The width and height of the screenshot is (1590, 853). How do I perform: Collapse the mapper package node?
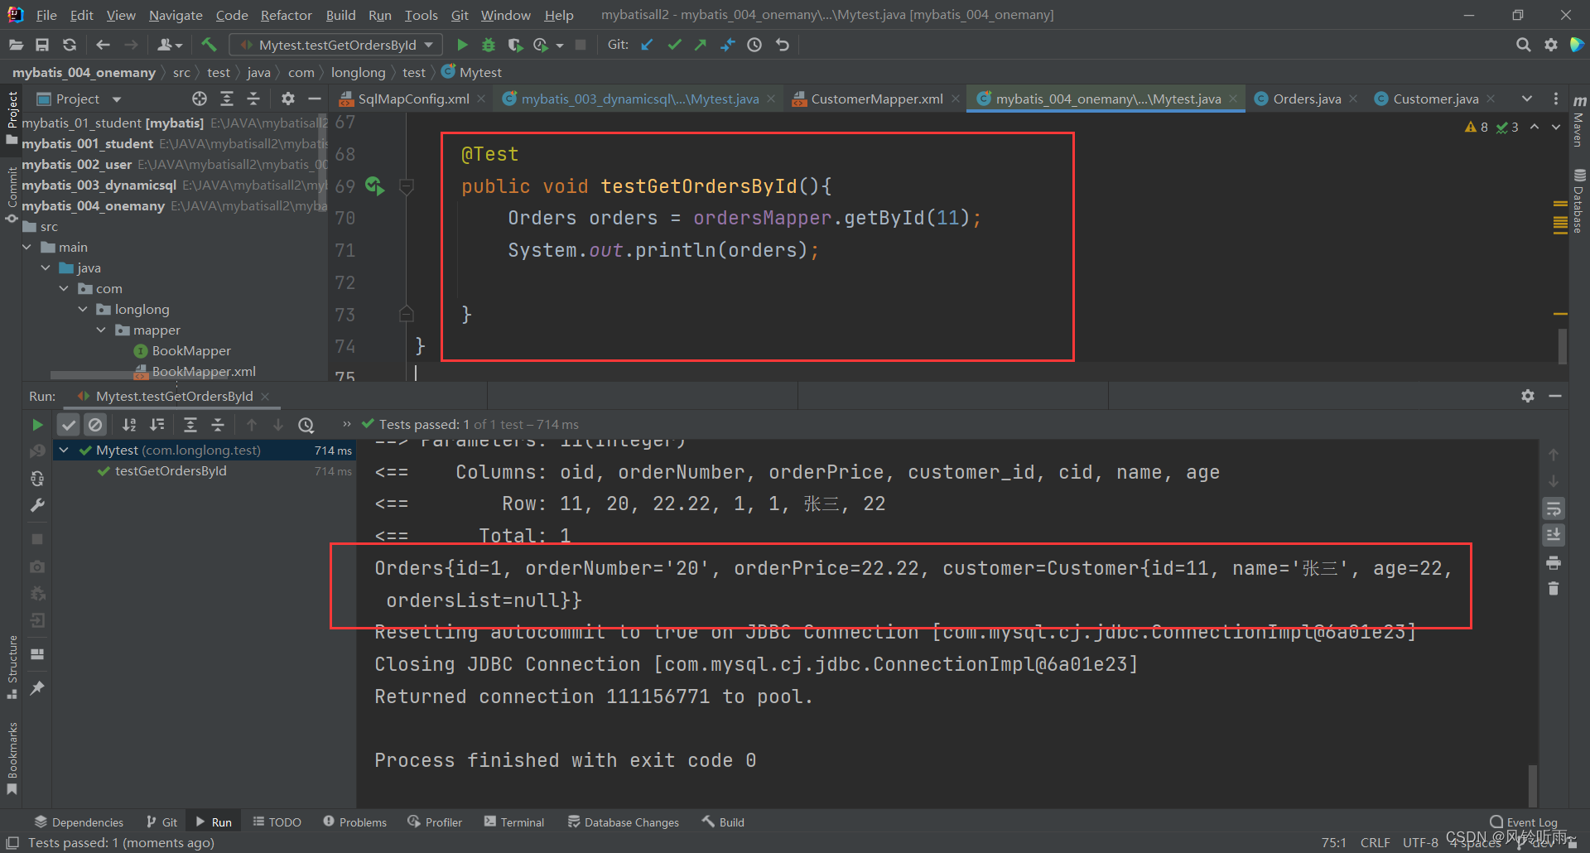coord(101,330)
